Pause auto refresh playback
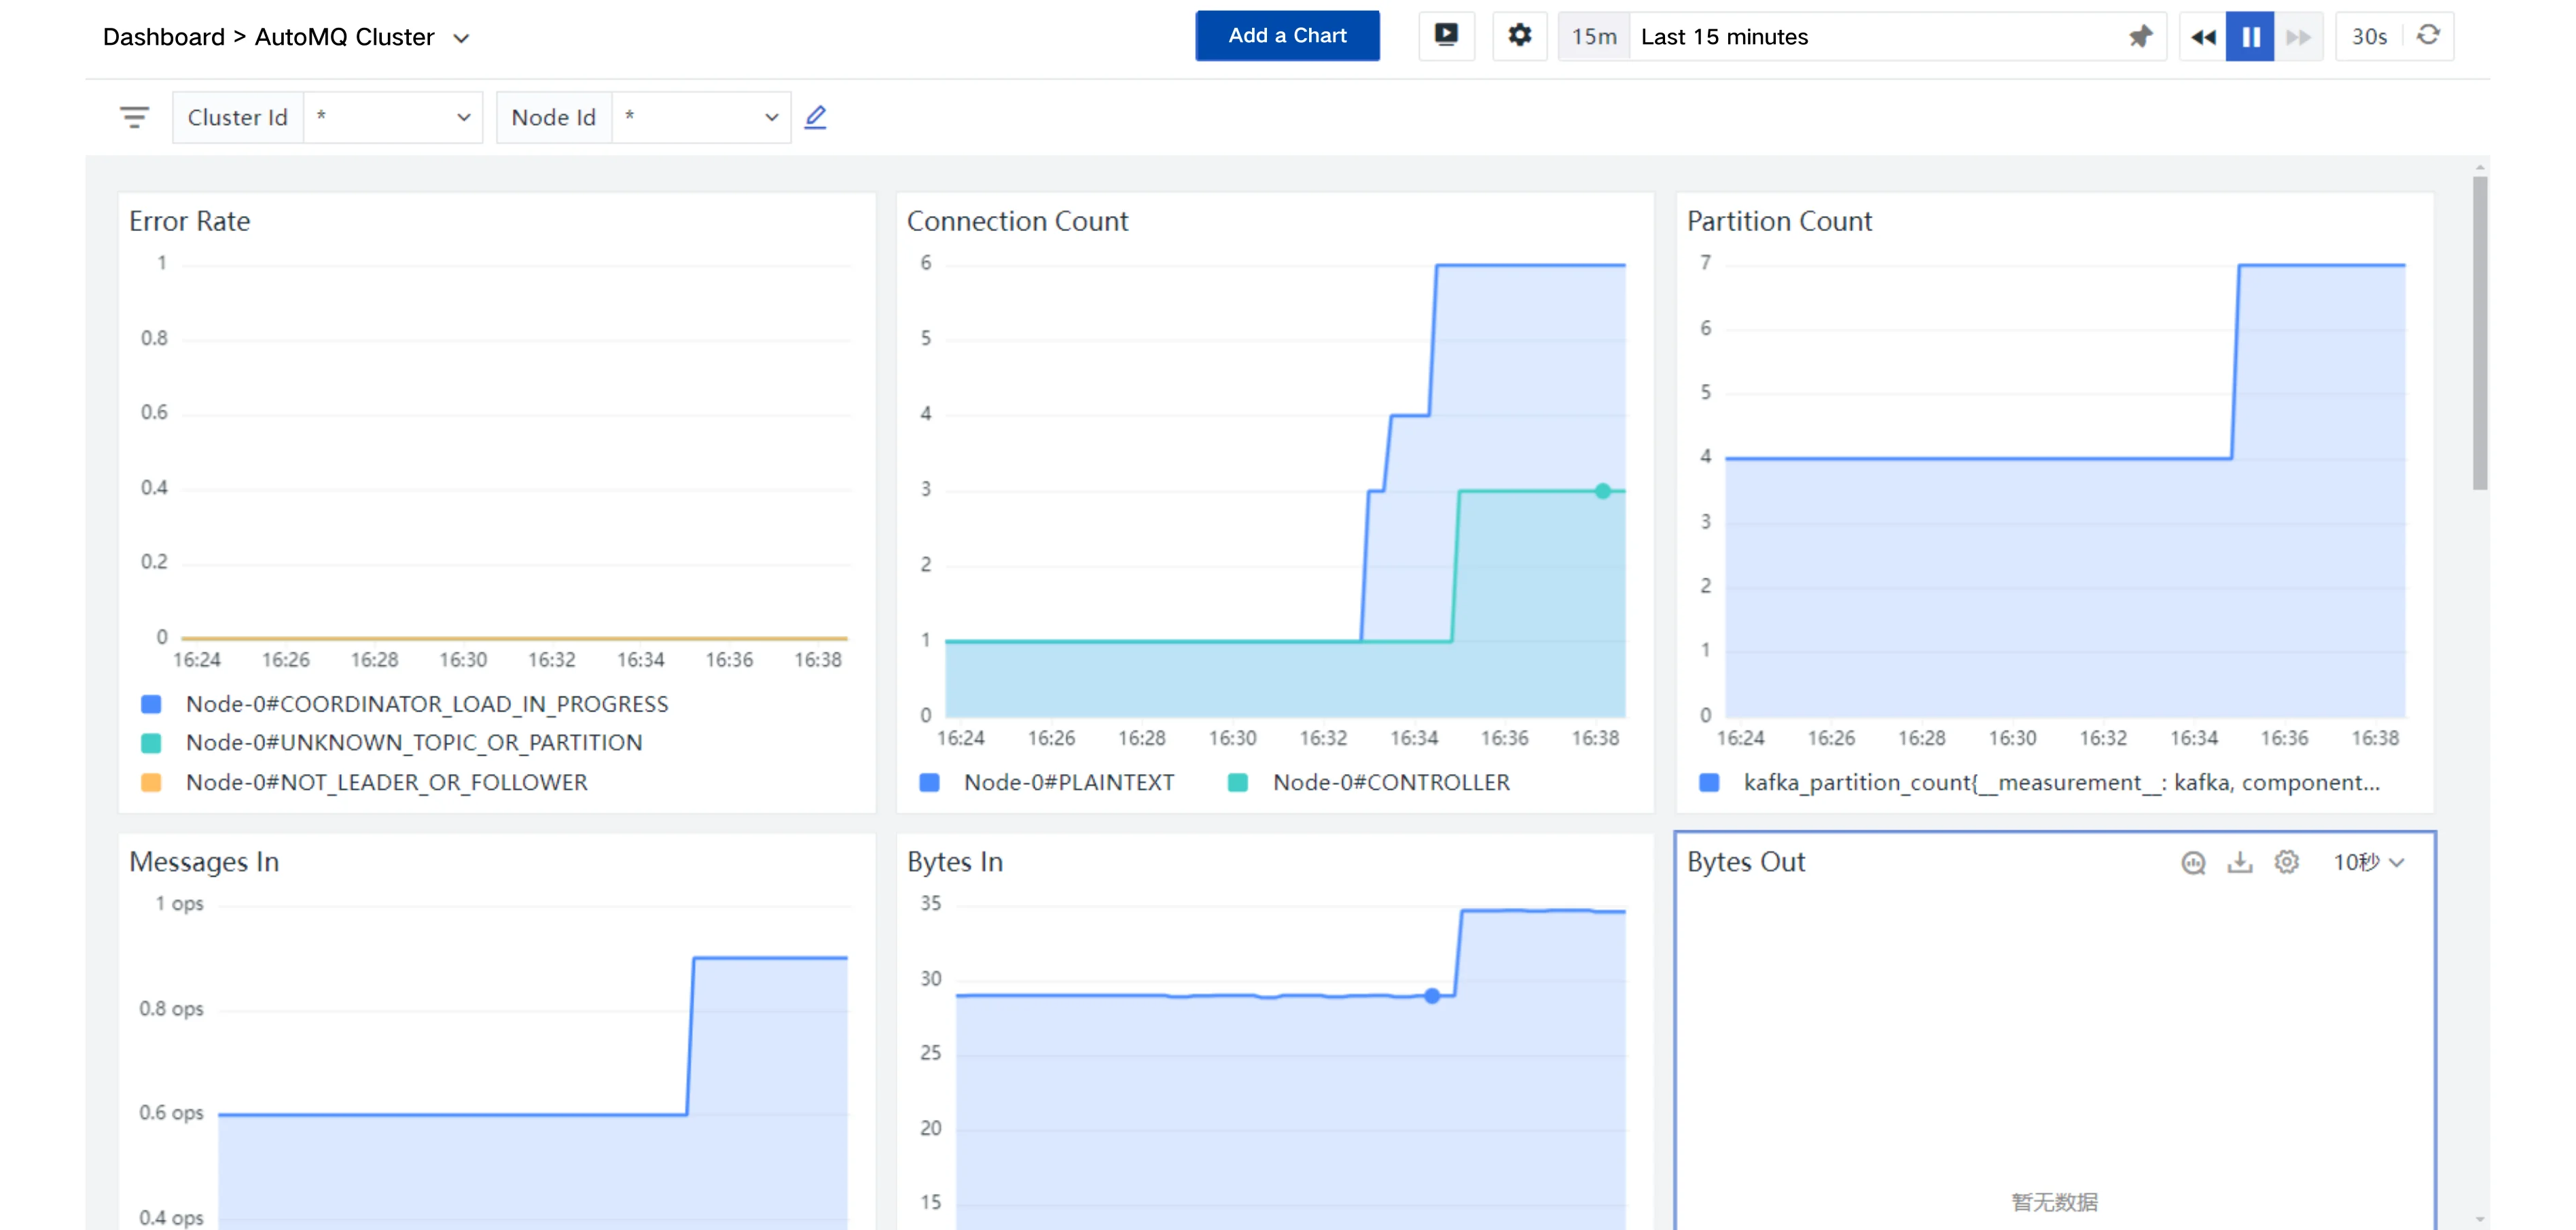This screenshot has height=1230, width=2576. click(x=2250, y=37)
